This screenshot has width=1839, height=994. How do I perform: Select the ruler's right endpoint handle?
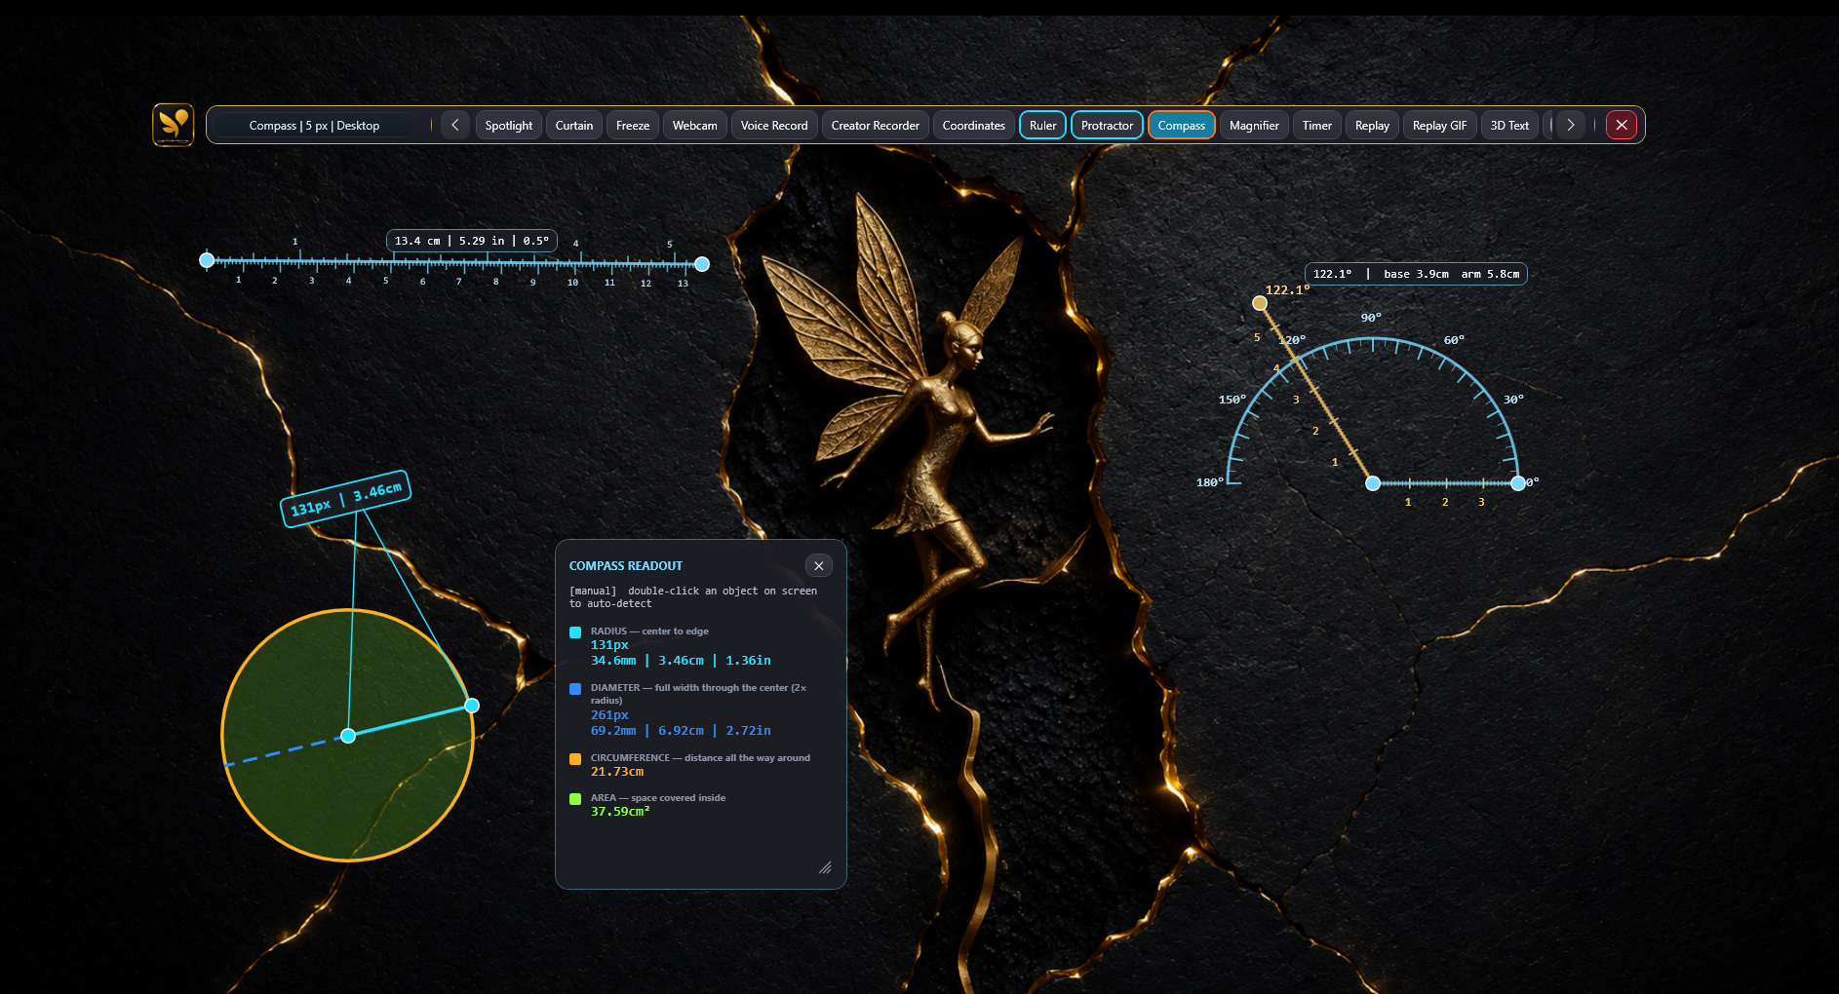point(702,264)
